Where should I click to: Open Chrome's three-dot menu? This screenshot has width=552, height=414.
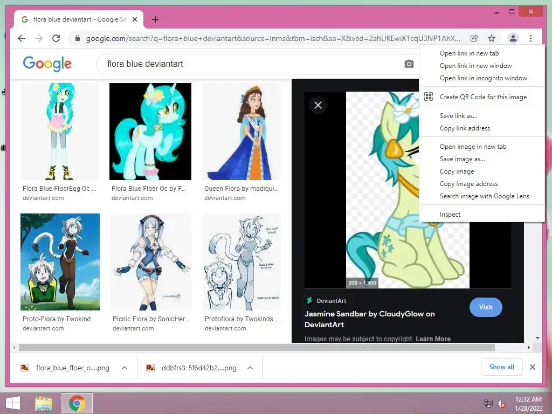[x=530, y=38]
